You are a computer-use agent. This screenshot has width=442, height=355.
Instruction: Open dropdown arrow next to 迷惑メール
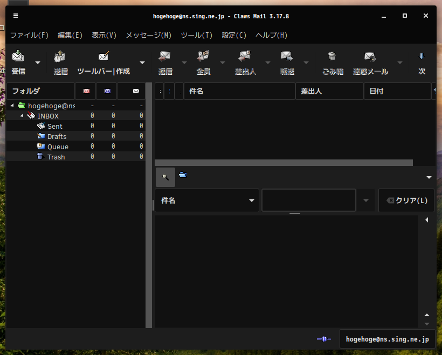[x=400, y=62]
